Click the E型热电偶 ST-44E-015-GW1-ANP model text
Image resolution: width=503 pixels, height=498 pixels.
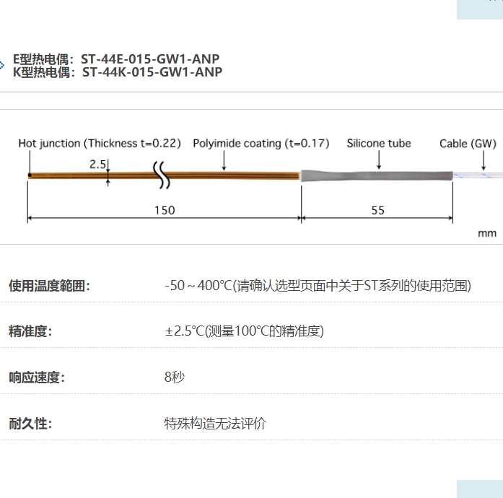click(x=116, y=59)
